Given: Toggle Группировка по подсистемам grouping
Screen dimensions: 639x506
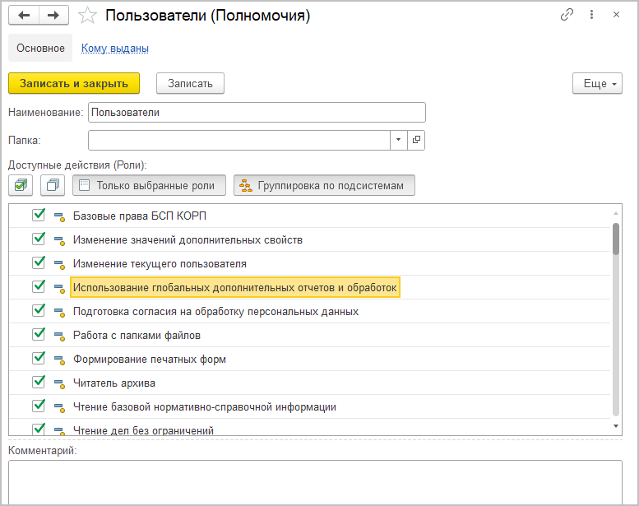Looking at the screenshot, I should pyautogui.click(x=324, y=185).
